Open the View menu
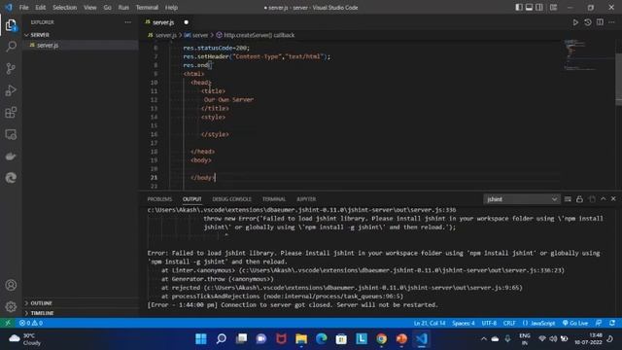622x350 pixels. click(90, 8)
